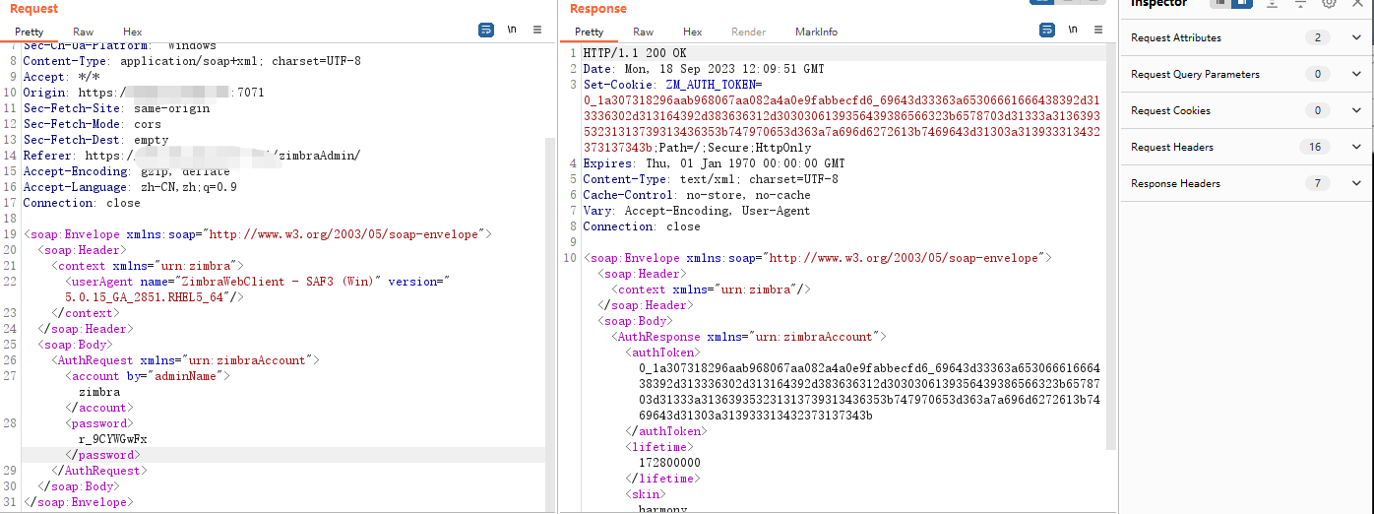The width and height of the screenshot is (1374, 514).
Task: Switch Request view to Pretty tab
Action: click(x=29, y=32)
